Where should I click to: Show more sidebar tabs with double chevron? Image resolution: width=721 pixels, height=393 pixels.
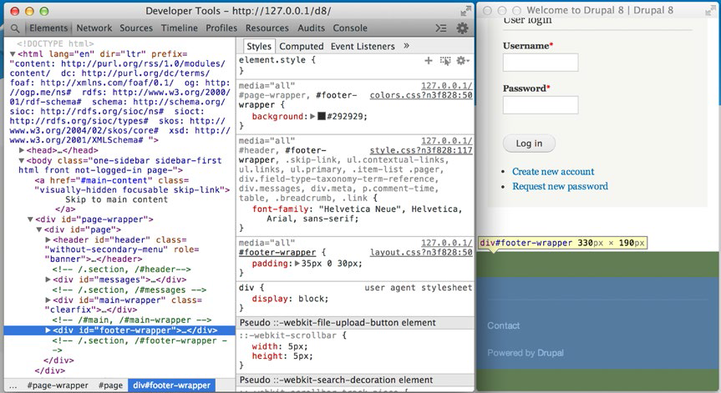coord(407,46)
